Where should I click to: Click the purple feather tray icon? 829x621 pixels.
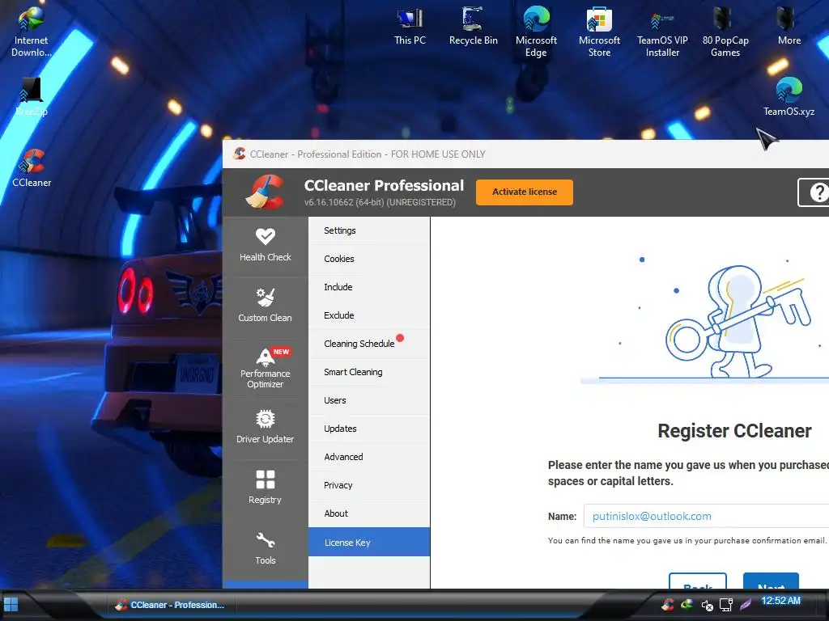coord(746,604)
